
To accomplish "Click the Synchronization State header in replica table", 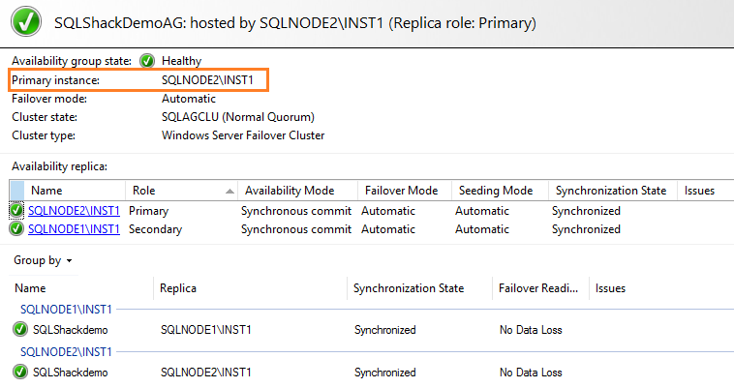I will 609,191.
